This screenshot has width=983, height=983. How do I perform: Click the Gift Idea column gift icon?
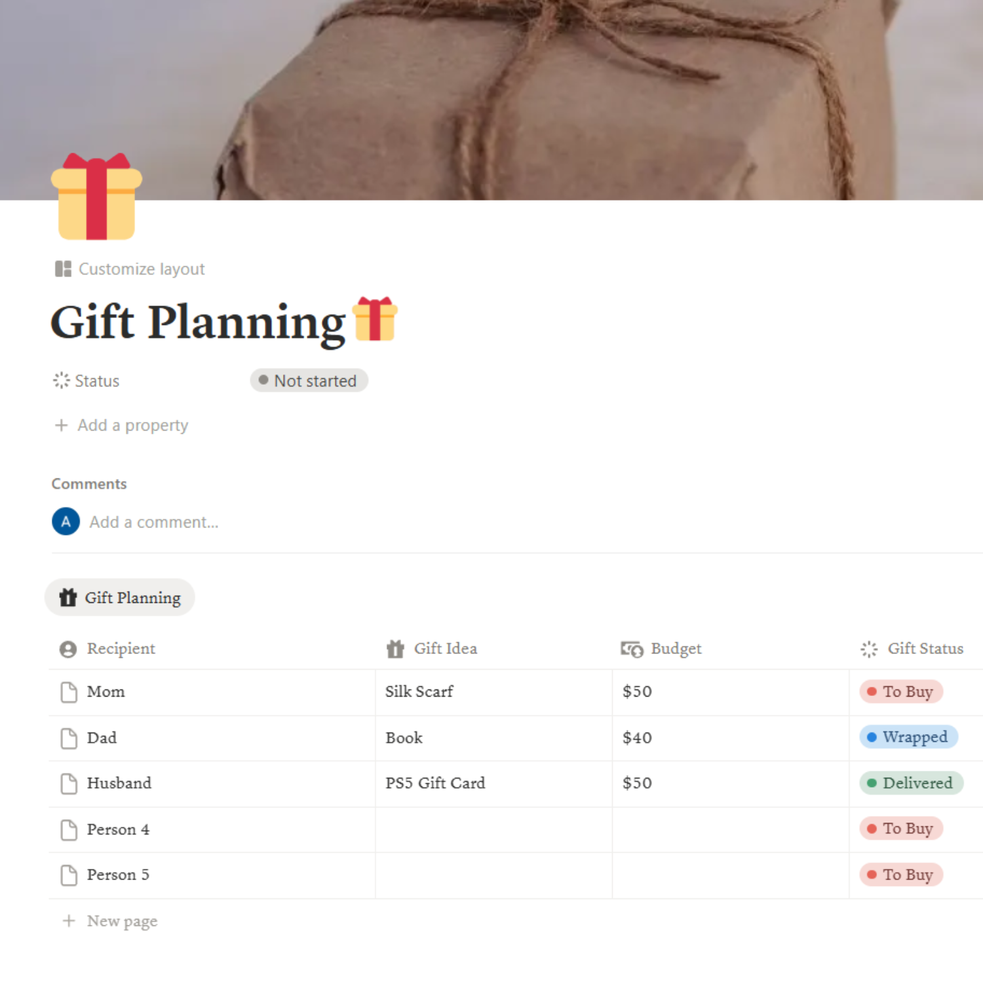pos(395,649)
